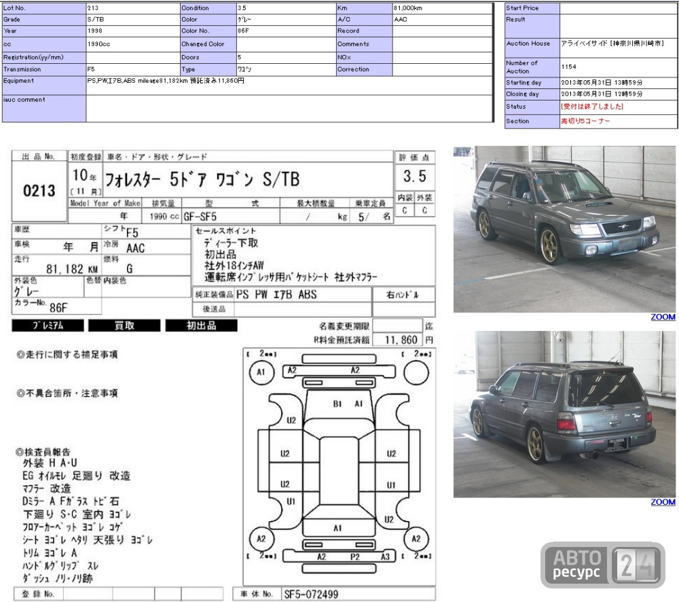This screenshot has width=679, height=602.
Task: Select Starting day 2013年05月31日 13時59分
Action: click(x=602, y=82)
